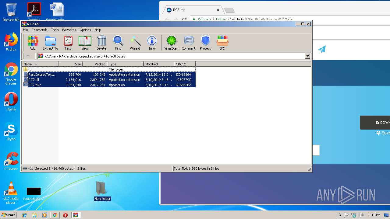390x219 pixels.
Task: Open Windows Explorer from the taskbar
Action: 34,215
